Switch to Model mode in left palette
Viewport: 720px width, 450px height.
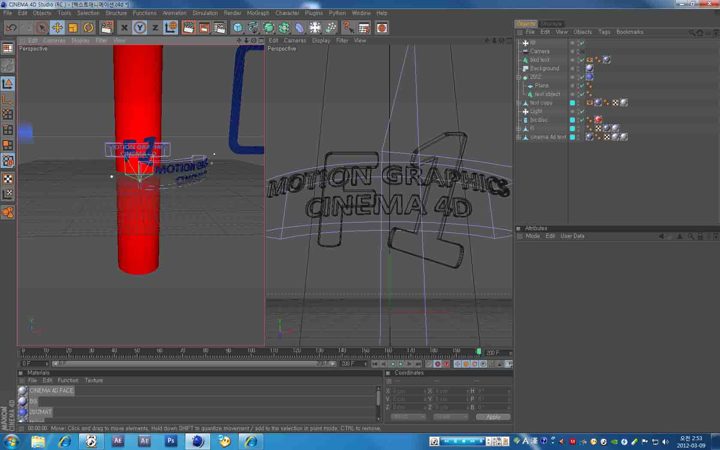8,84
